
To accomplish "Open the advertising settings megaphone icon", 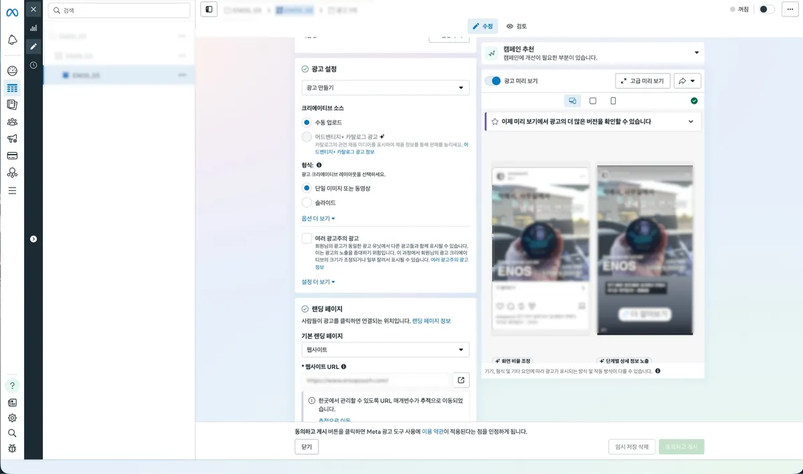I will click(12, 139).
